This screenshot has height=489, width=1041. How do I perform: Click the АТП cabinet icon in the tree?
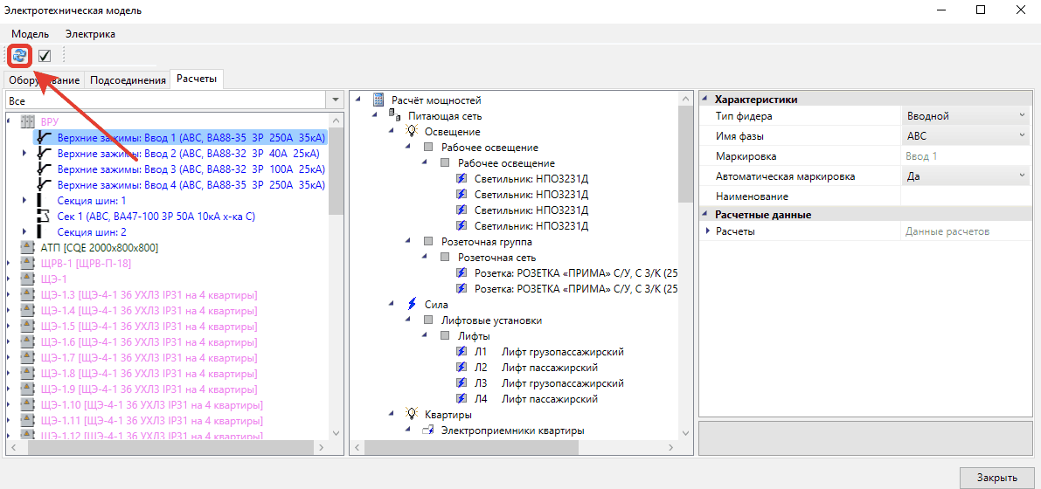[x=27, y=248]
